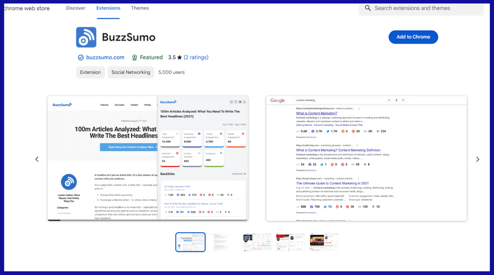Switch to the Extensions tab
The height and width of the screenshot is (275, 494).
point(108,8)
